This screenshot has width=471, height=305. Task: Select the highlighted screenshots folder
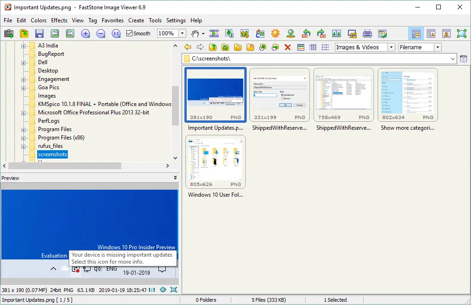coord(52,155)
